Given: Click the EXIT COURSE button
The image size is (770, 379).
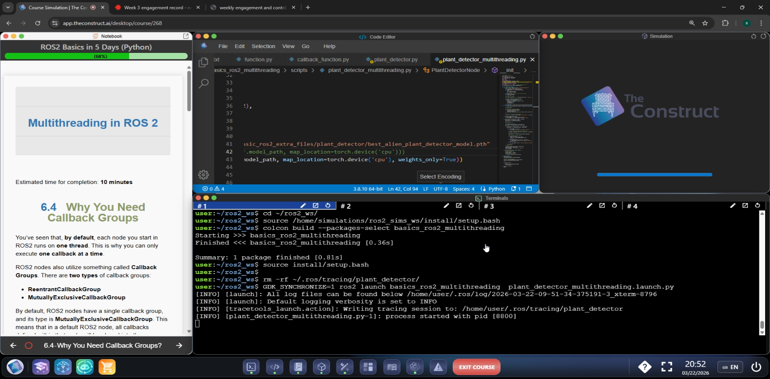Looking at the screenshot, I should pyautogui.click(x=477, y=367).
